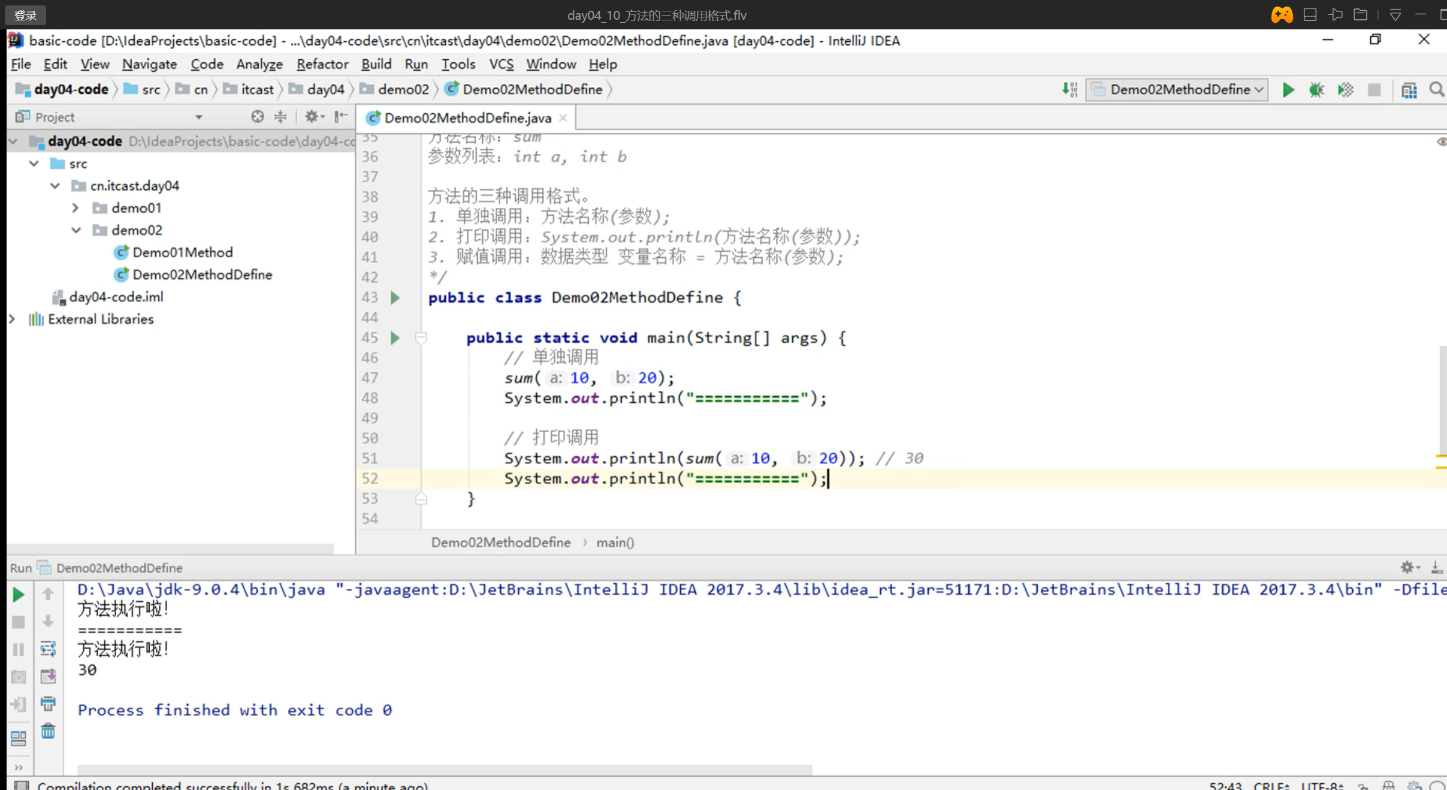Click the Debug bug icon in toolbar

(1316, 90)
